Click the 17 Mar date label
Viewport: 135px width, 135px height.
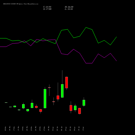point(14,129)
